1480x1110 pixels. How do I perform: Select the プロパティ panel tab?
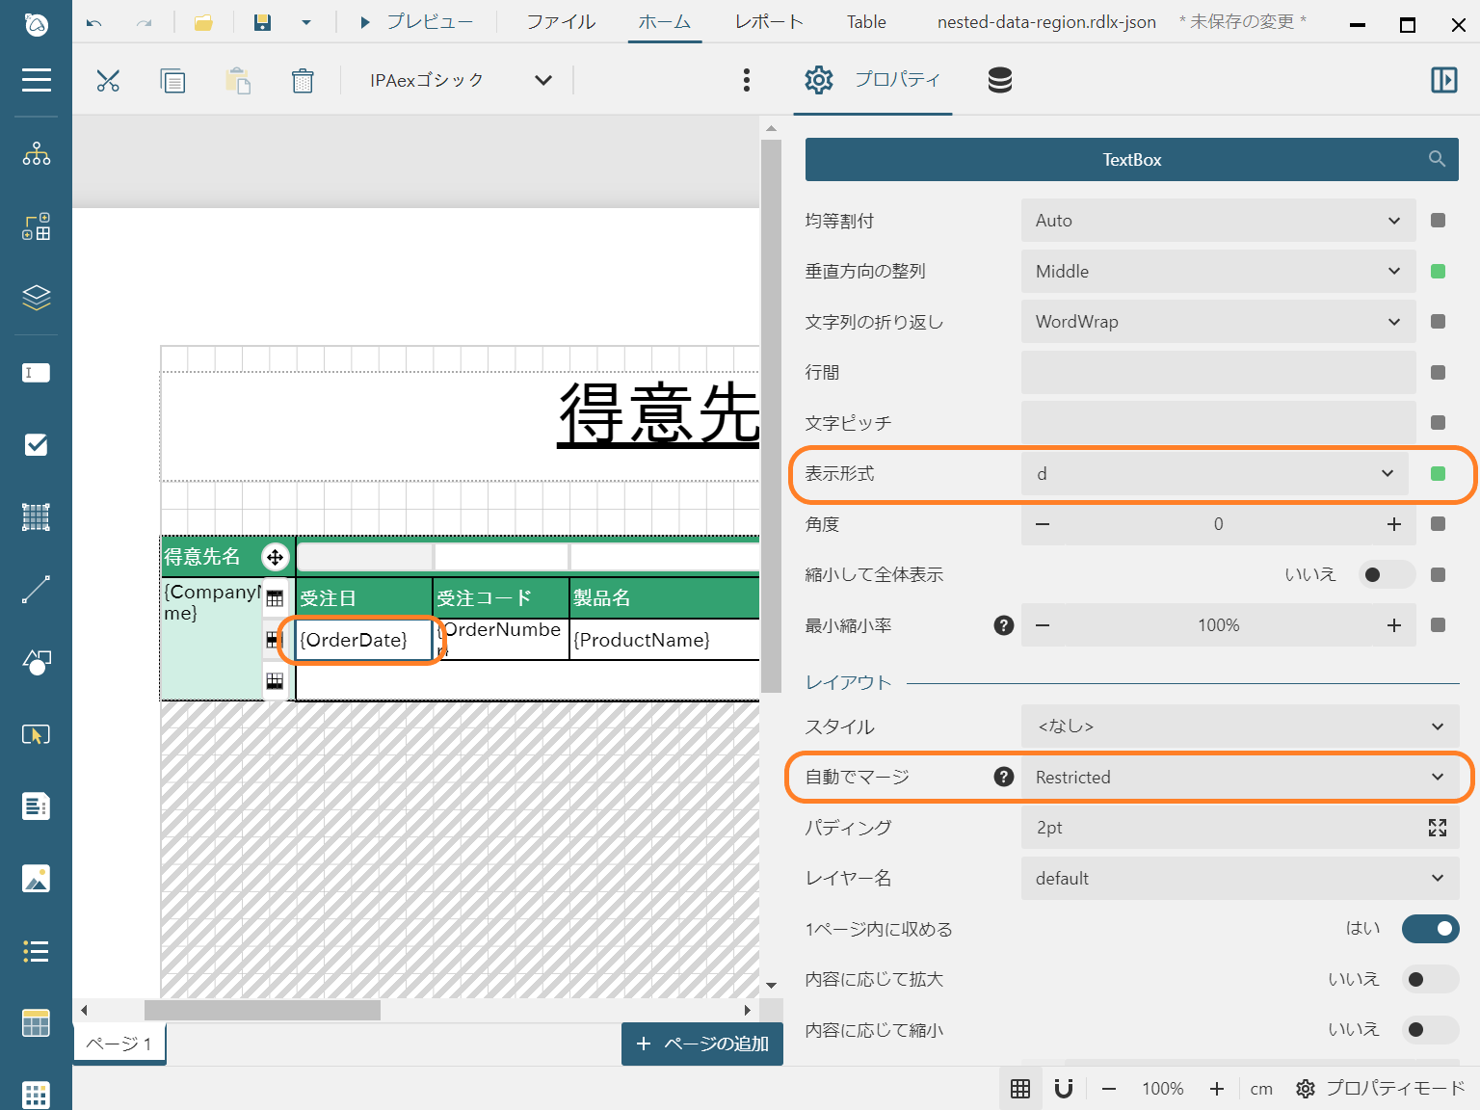tap(873, 80)
